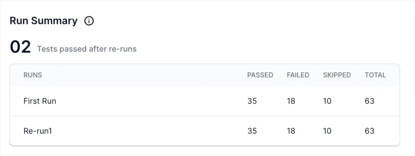Click the FAILED column header
This screenshot has height=156, width=415.
[298, 75]
